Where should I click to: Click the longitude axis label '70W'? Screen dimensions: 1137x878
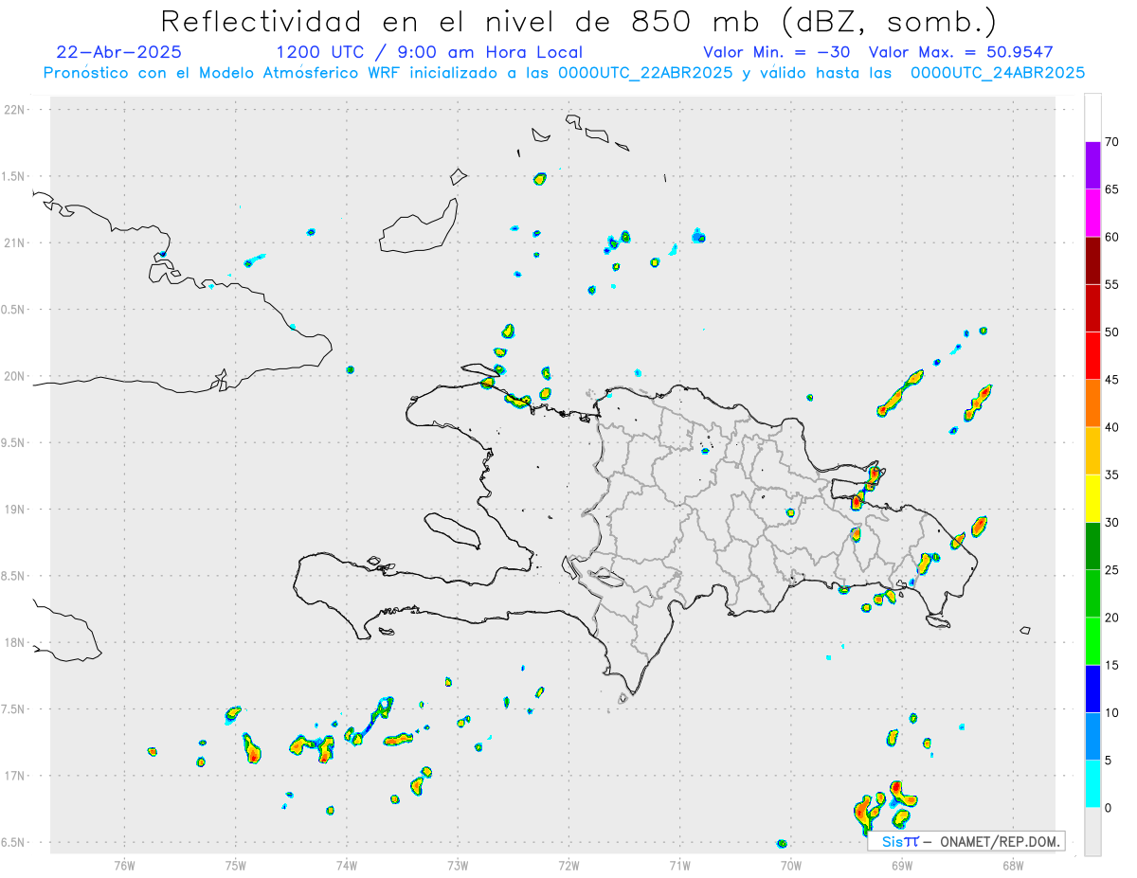click(791, 866)
